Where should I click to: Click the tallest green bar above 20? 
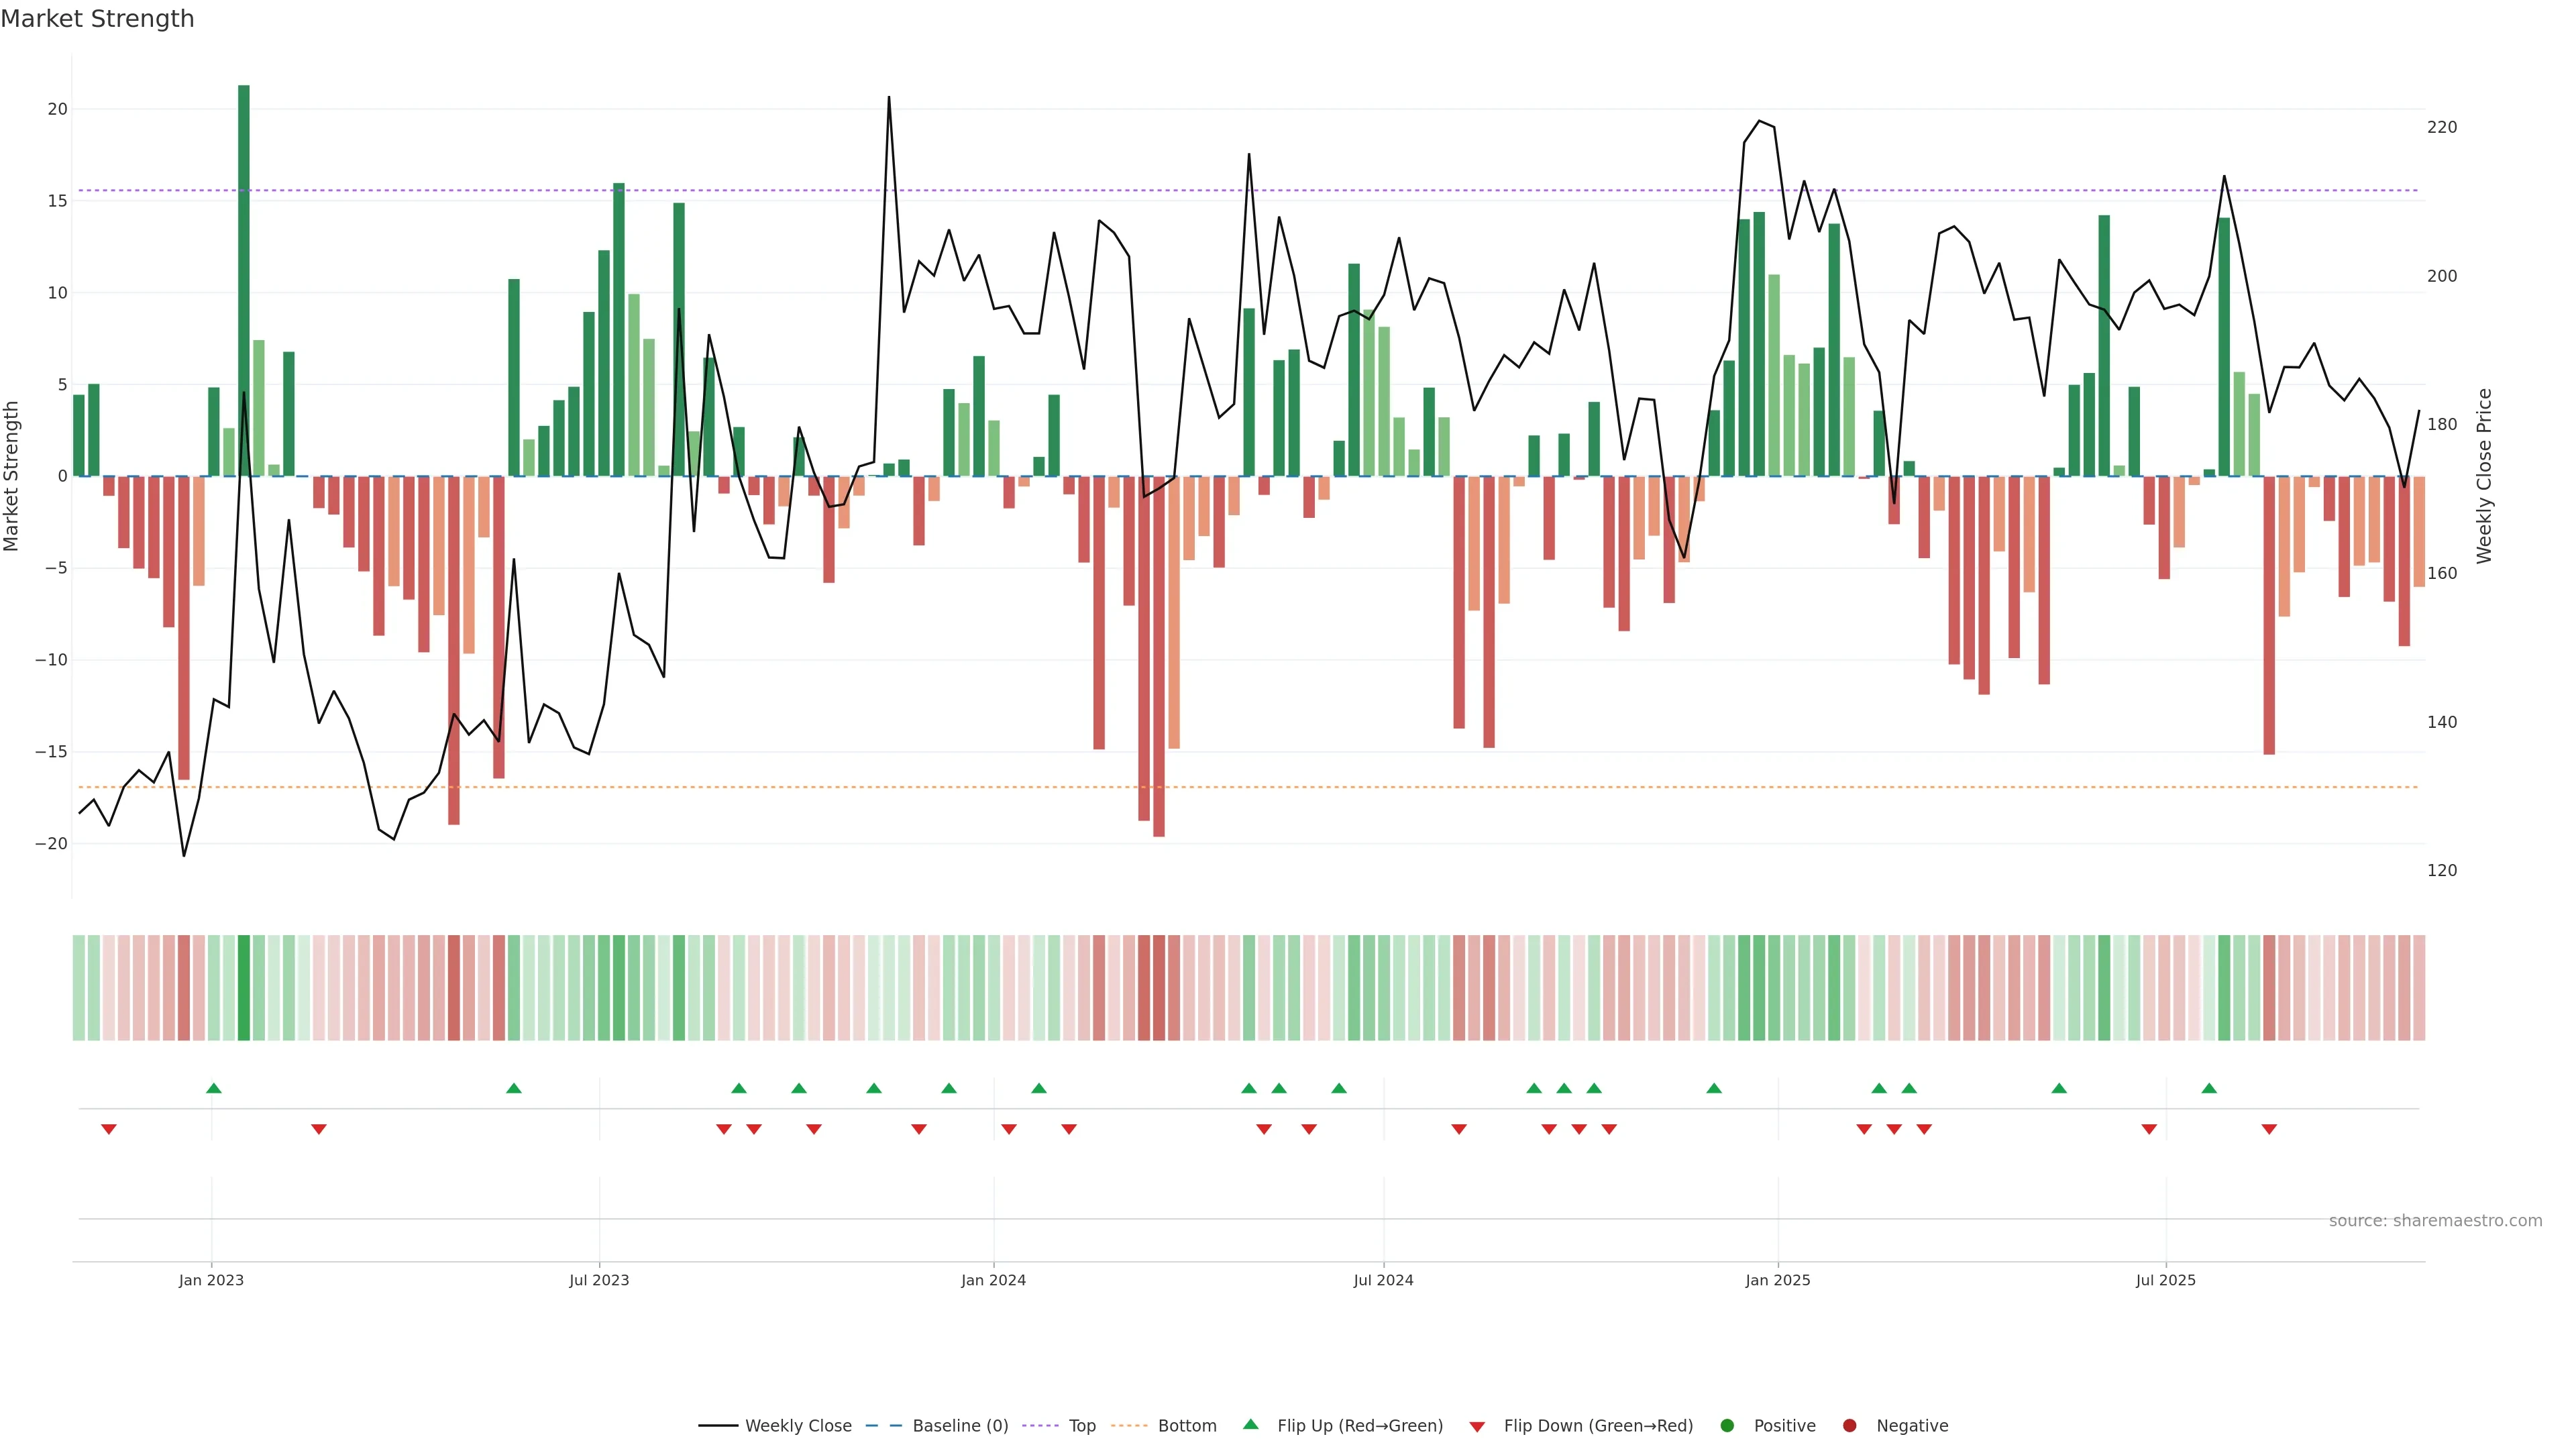coord(244,280)
